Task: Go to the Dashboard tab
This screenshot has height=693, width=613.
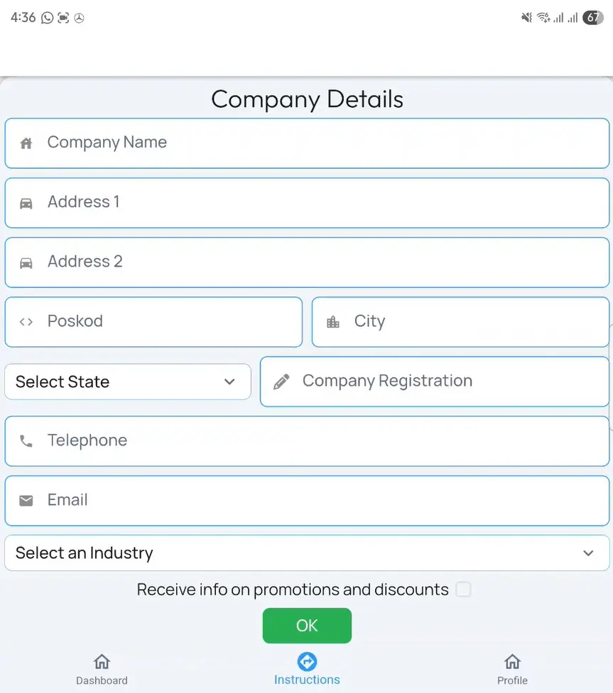Action: coord(102,670)
